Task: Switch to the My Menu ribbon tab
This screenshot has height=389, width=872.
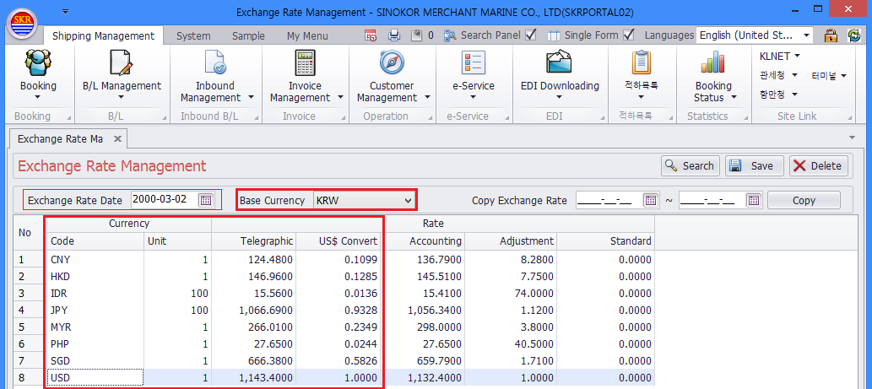Action: point(307,36)
